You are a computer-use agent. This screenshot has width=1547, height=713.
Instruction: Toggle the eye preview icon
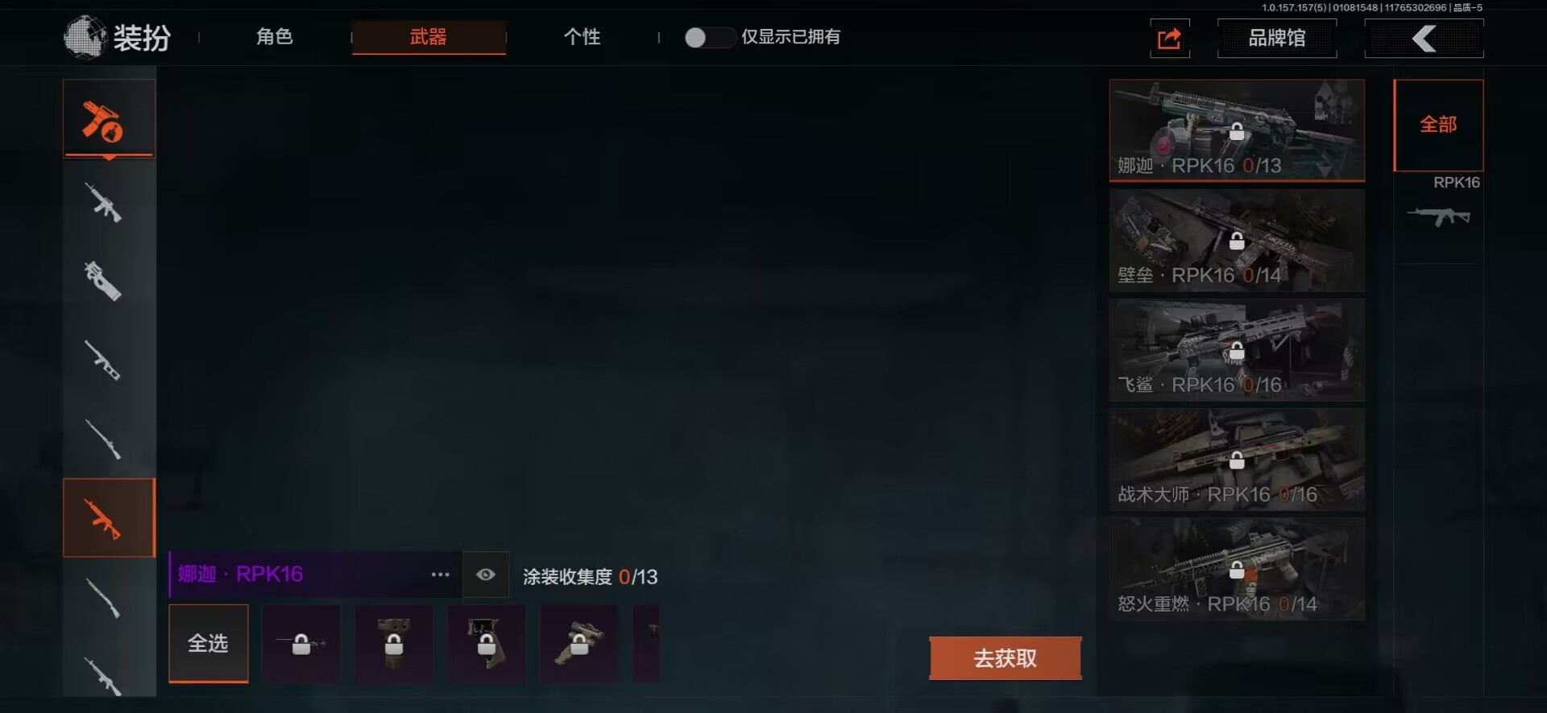(x=486, y=575)
